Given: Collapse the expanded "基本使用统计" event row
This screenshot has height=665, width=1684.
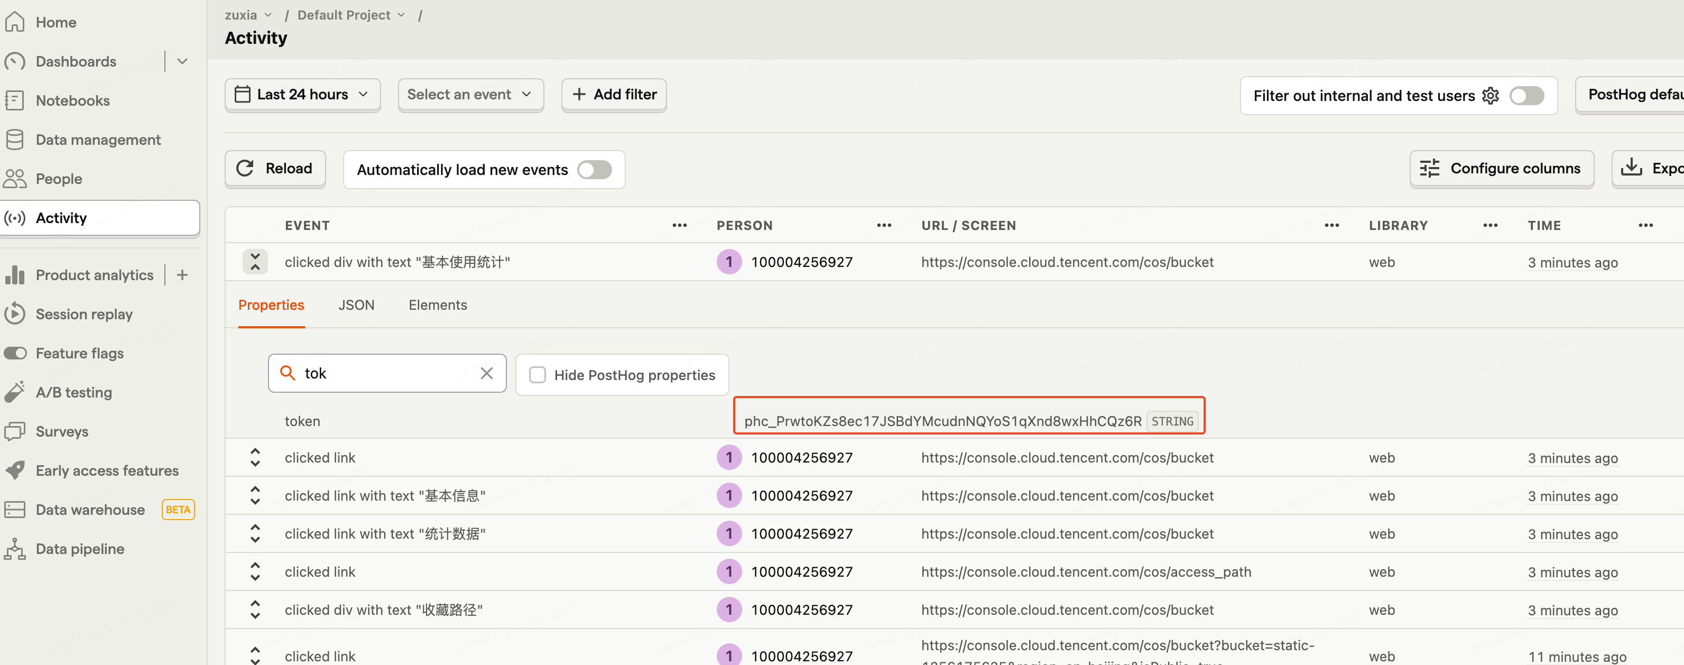Looking at the screenshot, I should pyautogui.click(x=255, y=262).
